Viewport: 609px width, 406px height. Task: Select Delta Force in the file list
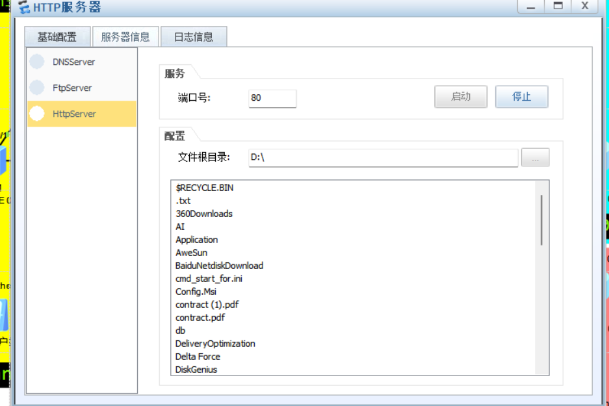point(198,357)
